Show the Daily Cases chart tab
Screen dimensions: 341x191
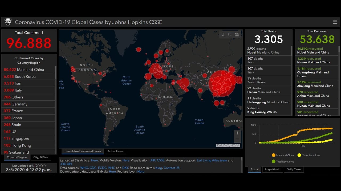pos(294,170)
